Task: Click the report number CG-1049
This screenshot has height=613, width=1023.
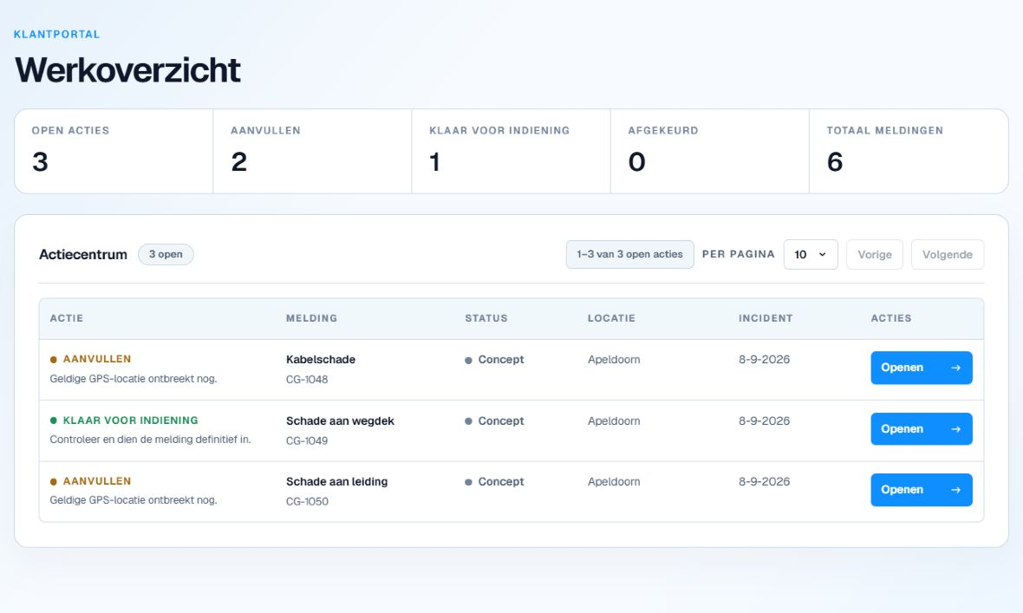Action: [307, 440]
